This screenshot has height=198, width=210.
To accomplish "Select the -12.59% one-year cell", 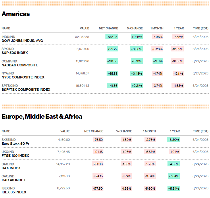I will click(178, 49).
